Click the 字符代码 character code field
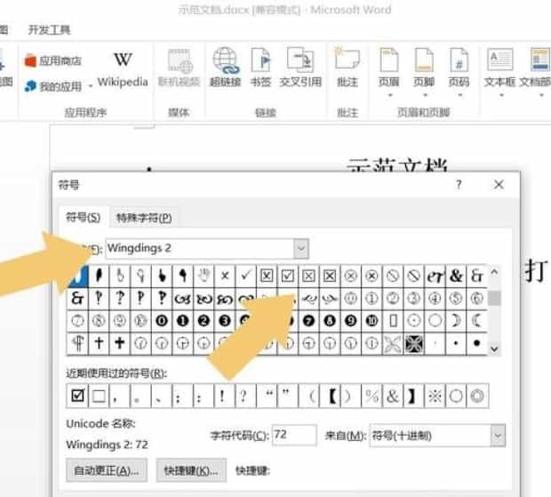 pos(294,435)
